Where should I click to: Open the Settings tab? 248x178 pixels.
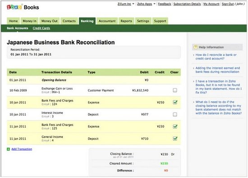point(143,21)
